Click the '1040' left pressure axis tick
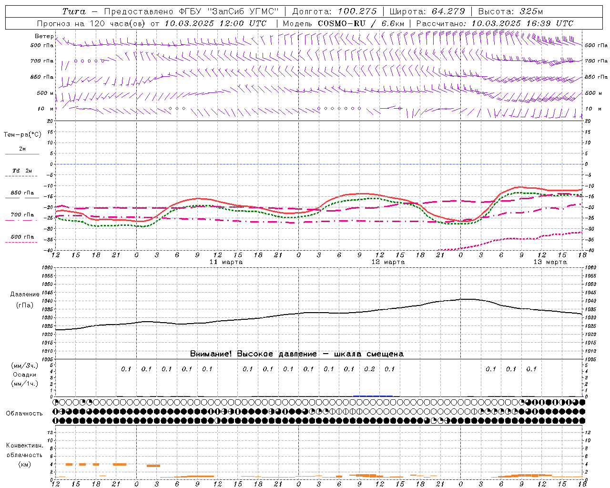Viewport: 610px width, 488px height. click(48, 301)
